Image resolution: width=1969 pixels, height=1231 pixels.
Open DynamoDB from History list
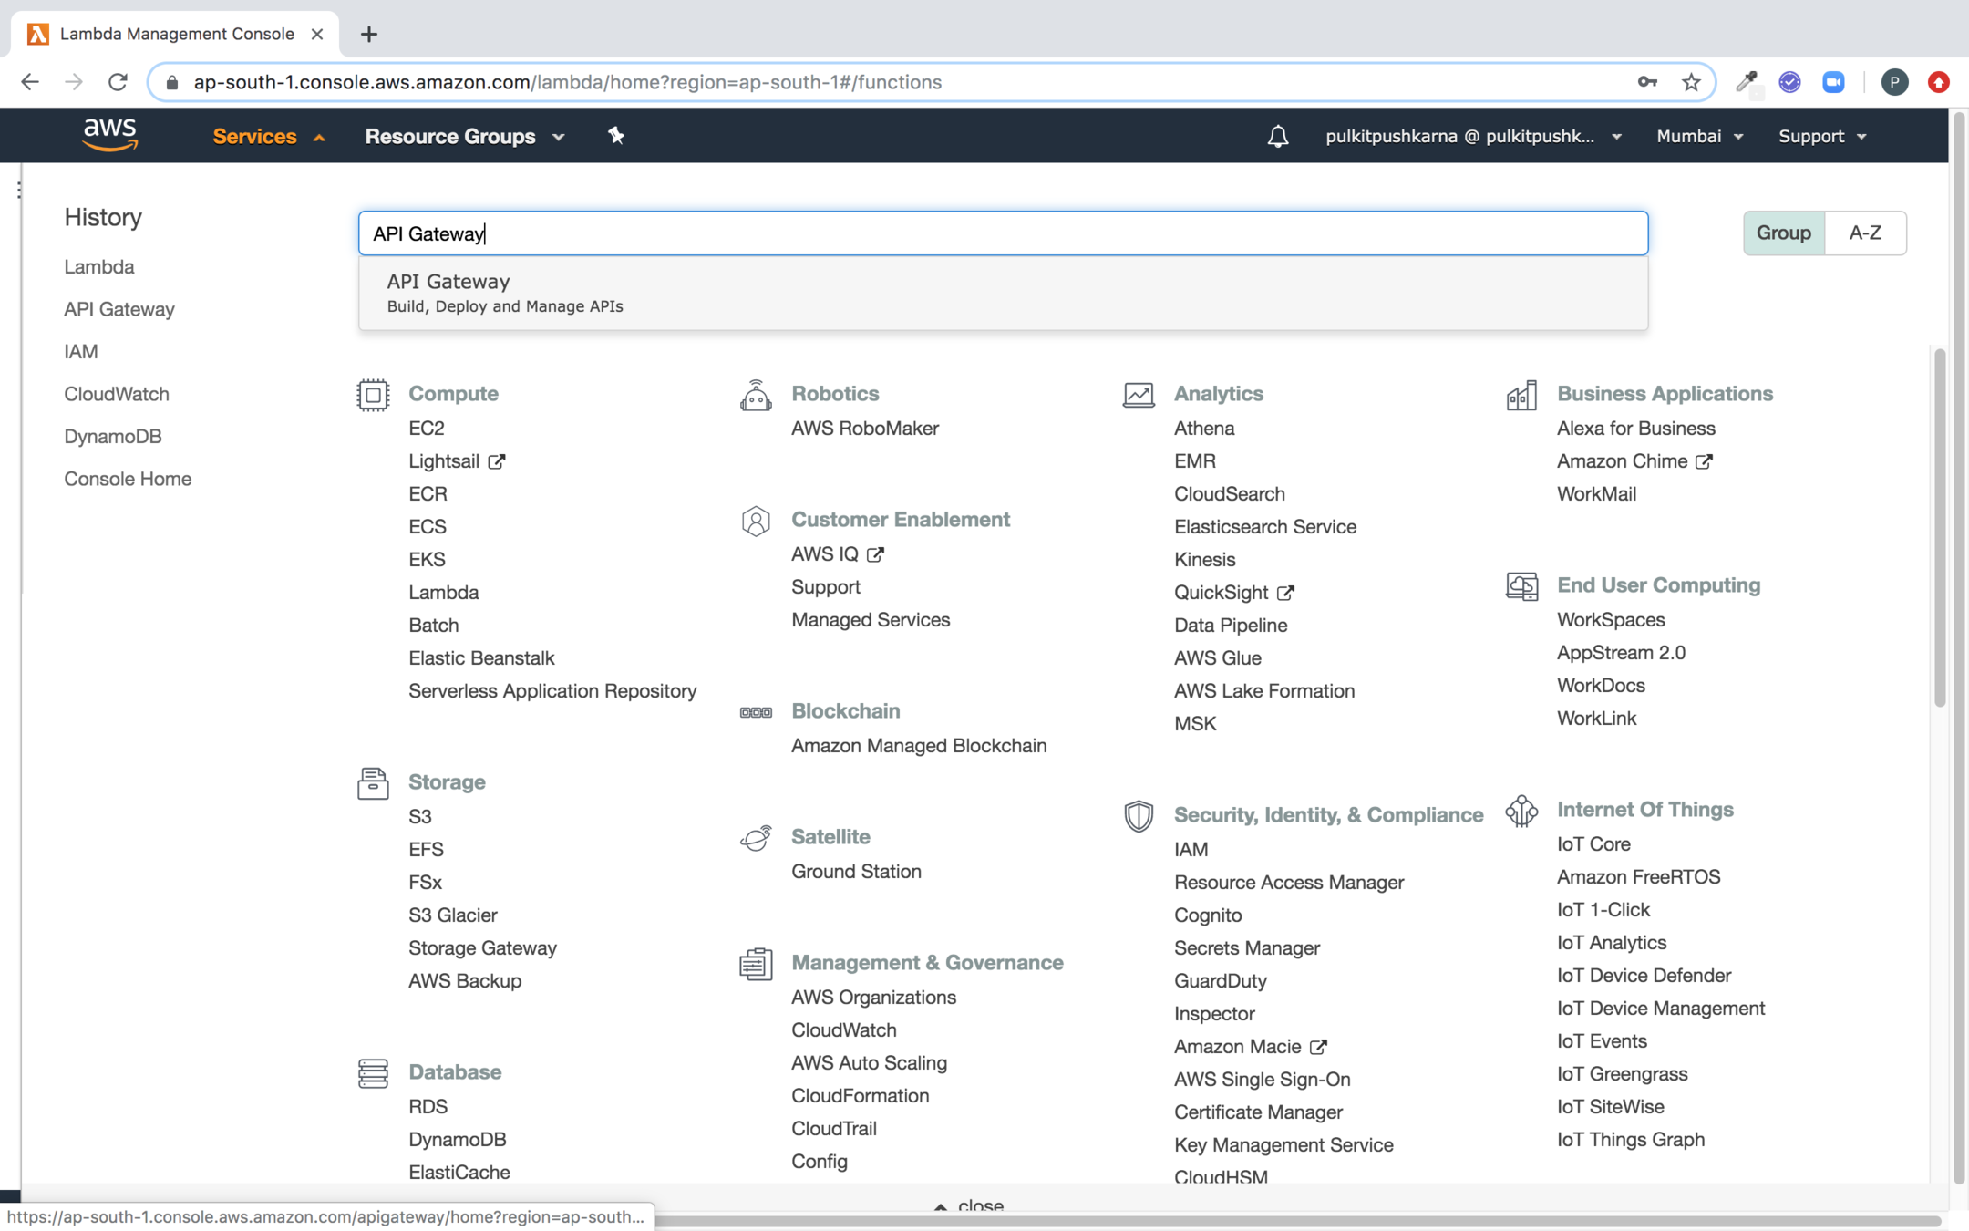113,437
